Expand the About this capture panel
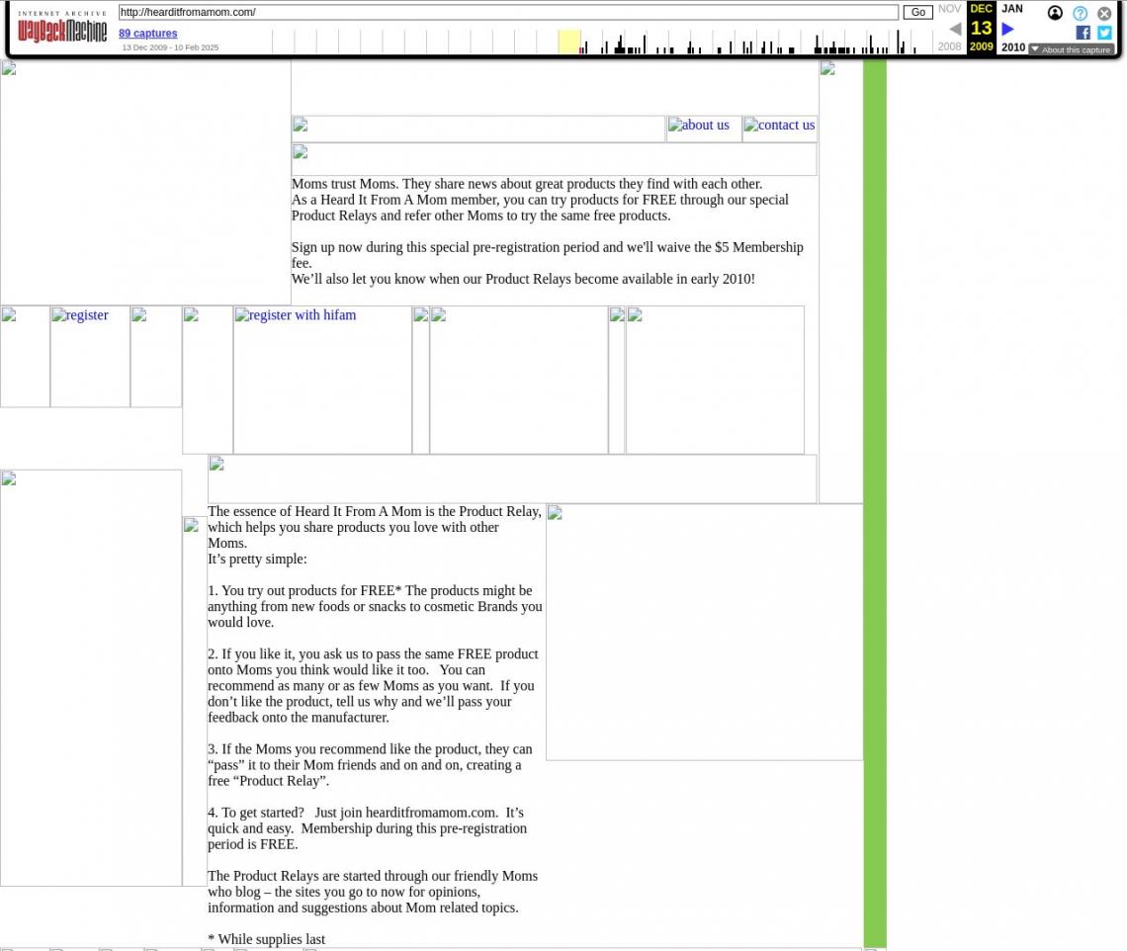Image resolution: width=1127 pixels, height=951 pixels. pyautogui.click(x=1071, y=49)
